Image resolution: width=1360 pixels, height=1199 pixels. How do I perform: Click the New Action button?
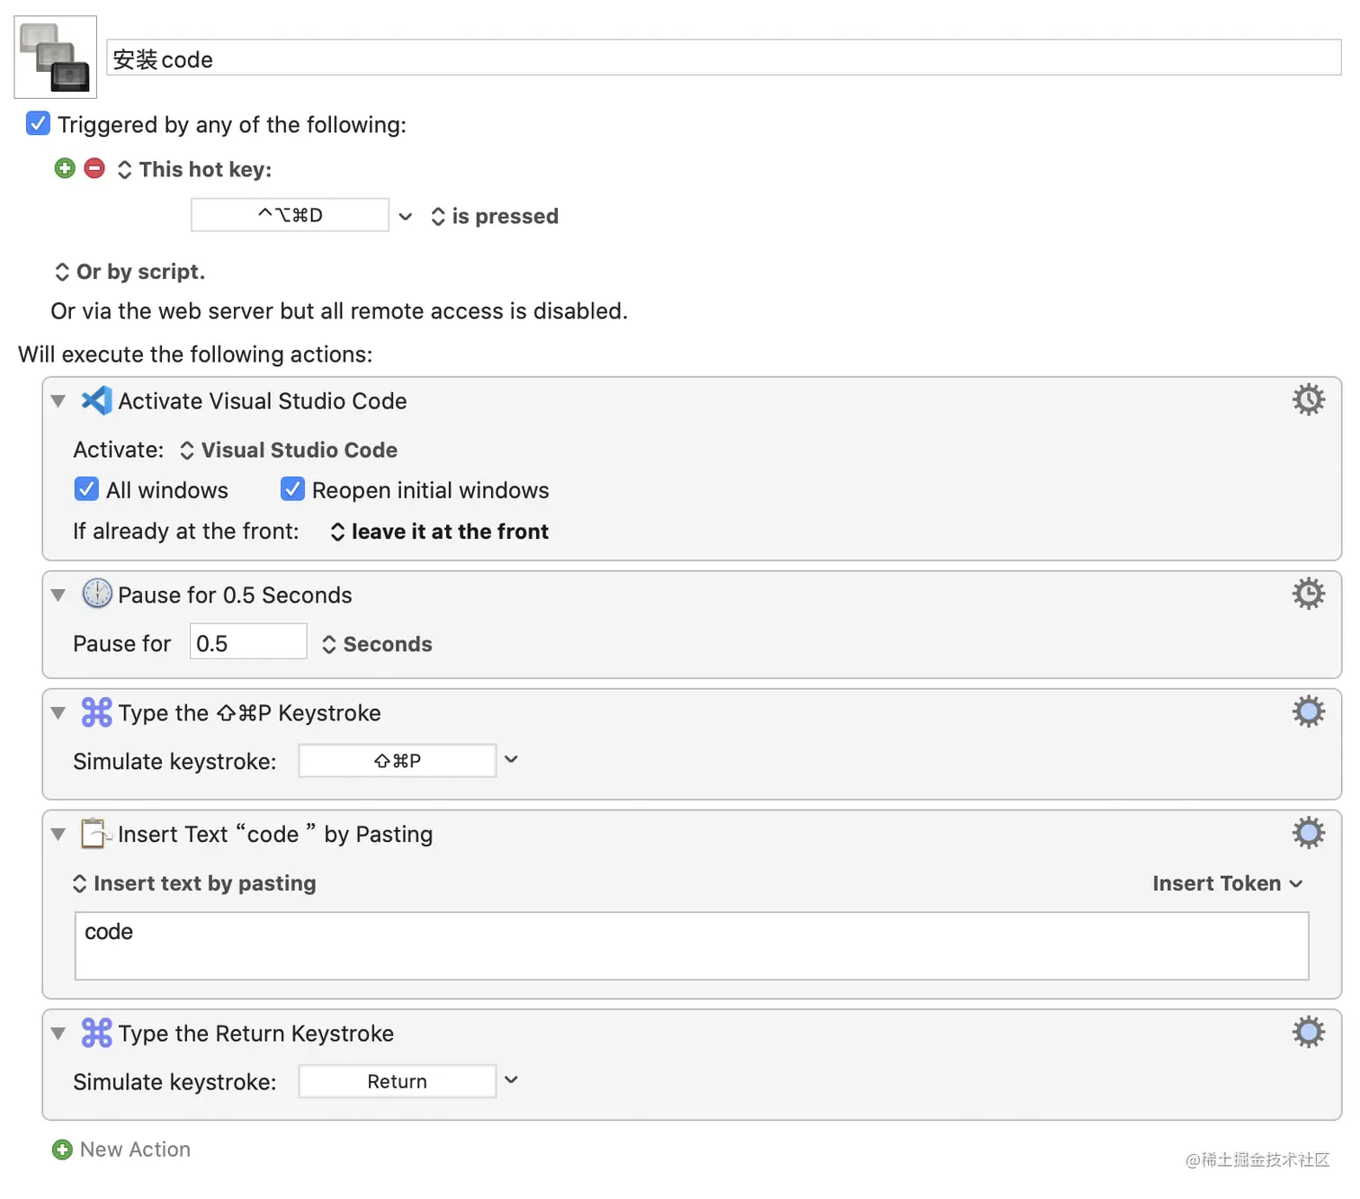121,1150
